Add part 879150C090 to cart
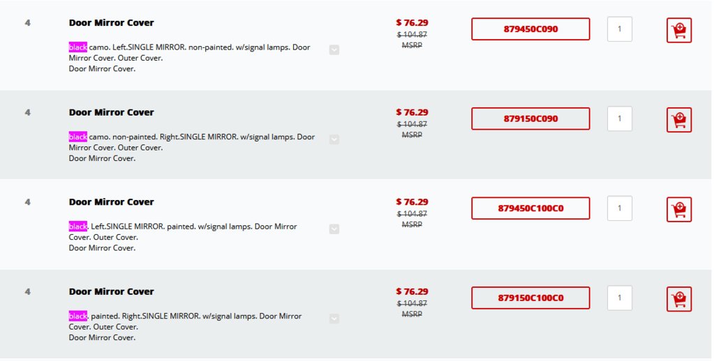714x361 pixels. [x=679, y=120]
